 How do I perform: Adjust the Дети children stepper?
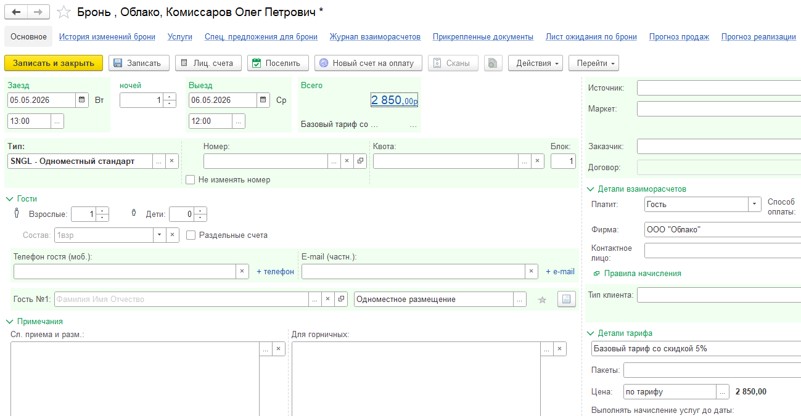tap(200, 214)
